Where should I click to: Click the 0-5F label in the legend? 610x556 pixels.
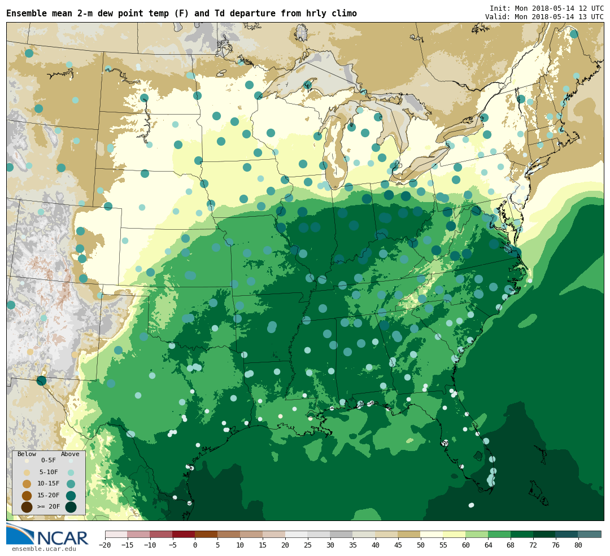[49, 461]
